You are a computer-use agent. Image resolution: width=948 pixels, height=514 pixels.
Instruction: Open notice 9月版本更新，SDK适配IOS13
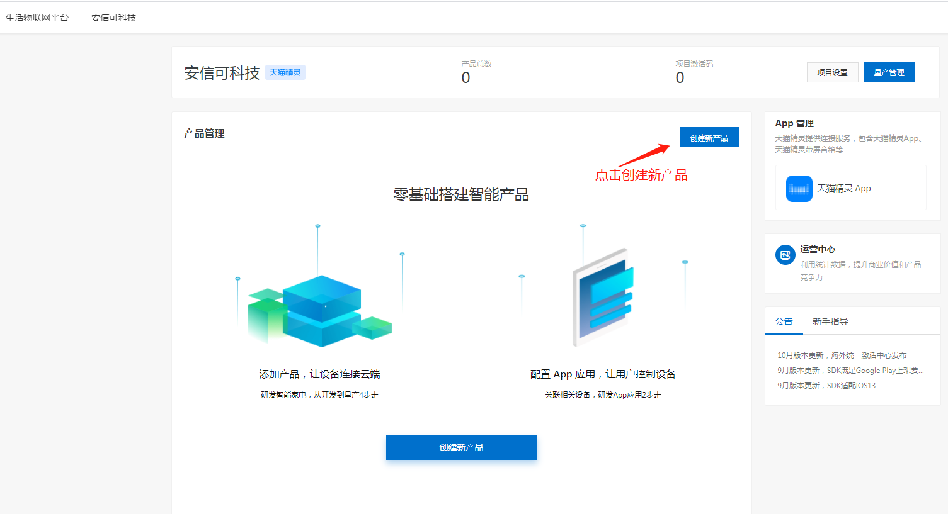(826, 386)
